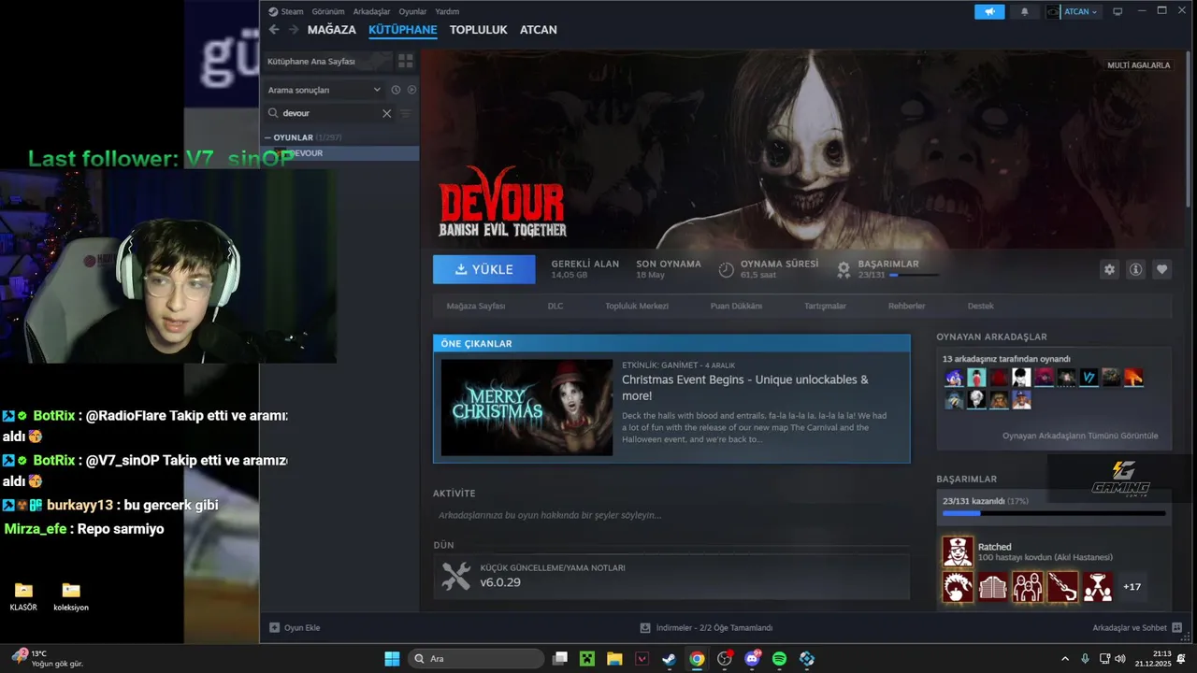Viewport: 1197px width, 673px height.
Task: Open Discord from the taskbar
Action: click(x=752, y=658)
